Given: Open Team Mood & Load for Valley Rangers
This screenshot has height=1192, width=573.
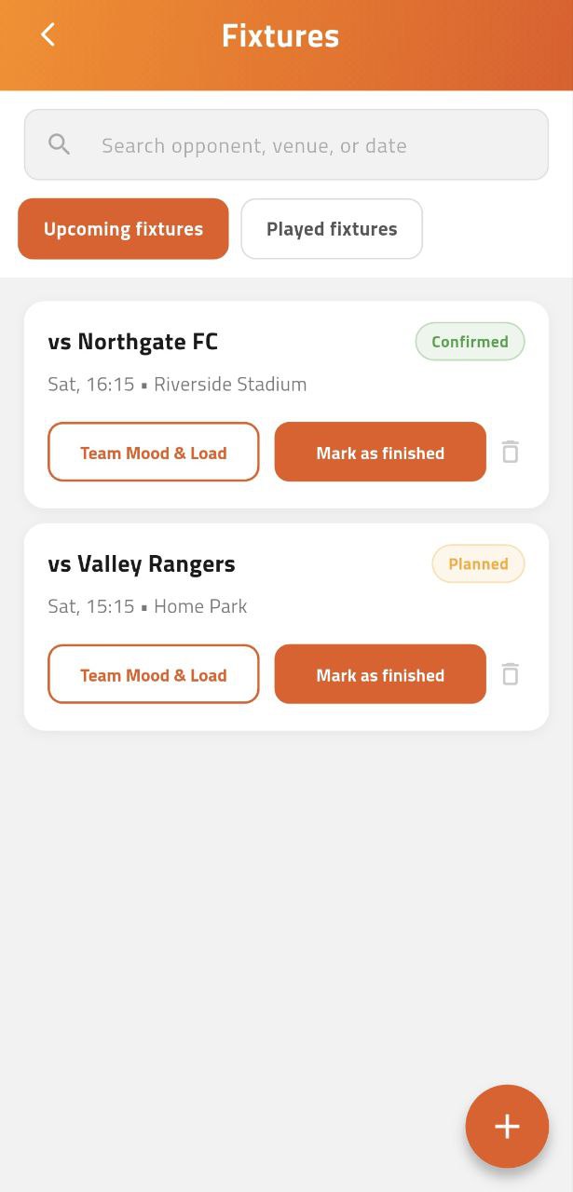Looking at the screenshot, I should click(153, 674).
